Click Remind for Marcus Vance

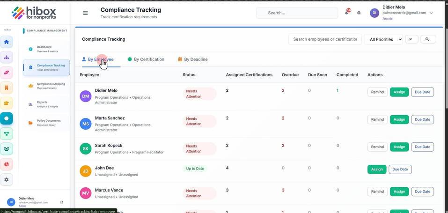pyautogui.click(x=377, y=191)
